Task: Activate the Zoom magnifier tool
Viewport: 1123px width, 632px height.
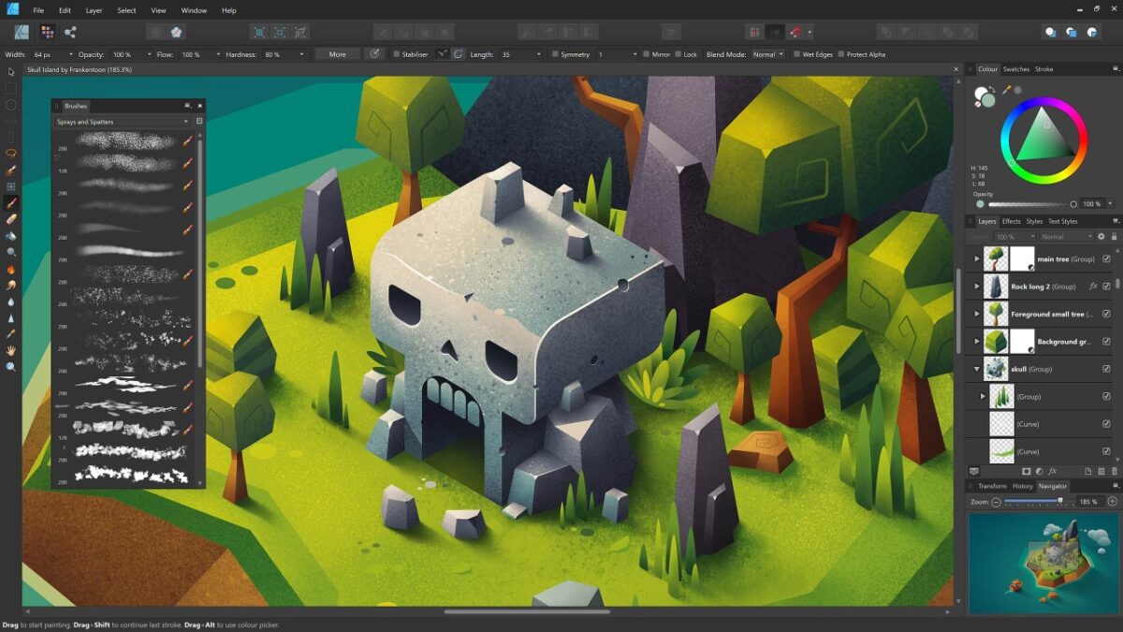Action: (11, 366)
